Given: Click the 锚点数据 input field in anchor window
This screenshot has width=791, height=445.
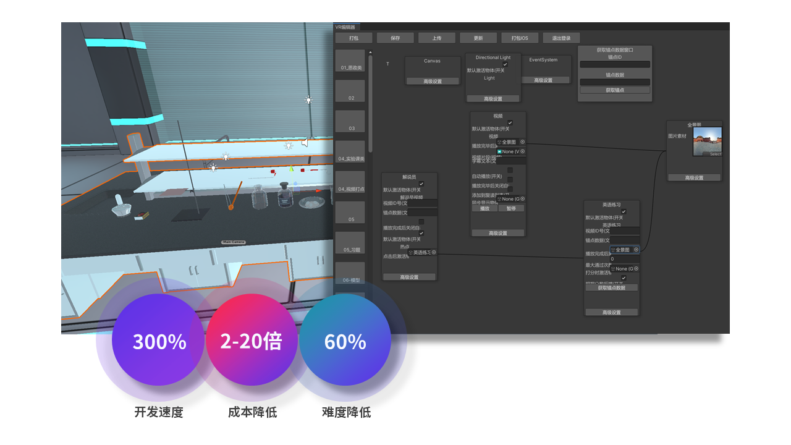Looking at the screenshot, I should [x=615, y=82].
